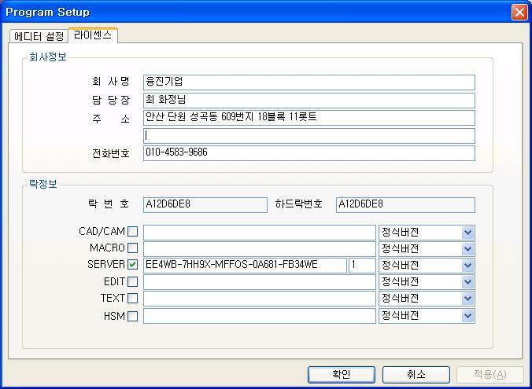
Task: Check the TEXT license checkbox
Action: [x=132, y=298]
